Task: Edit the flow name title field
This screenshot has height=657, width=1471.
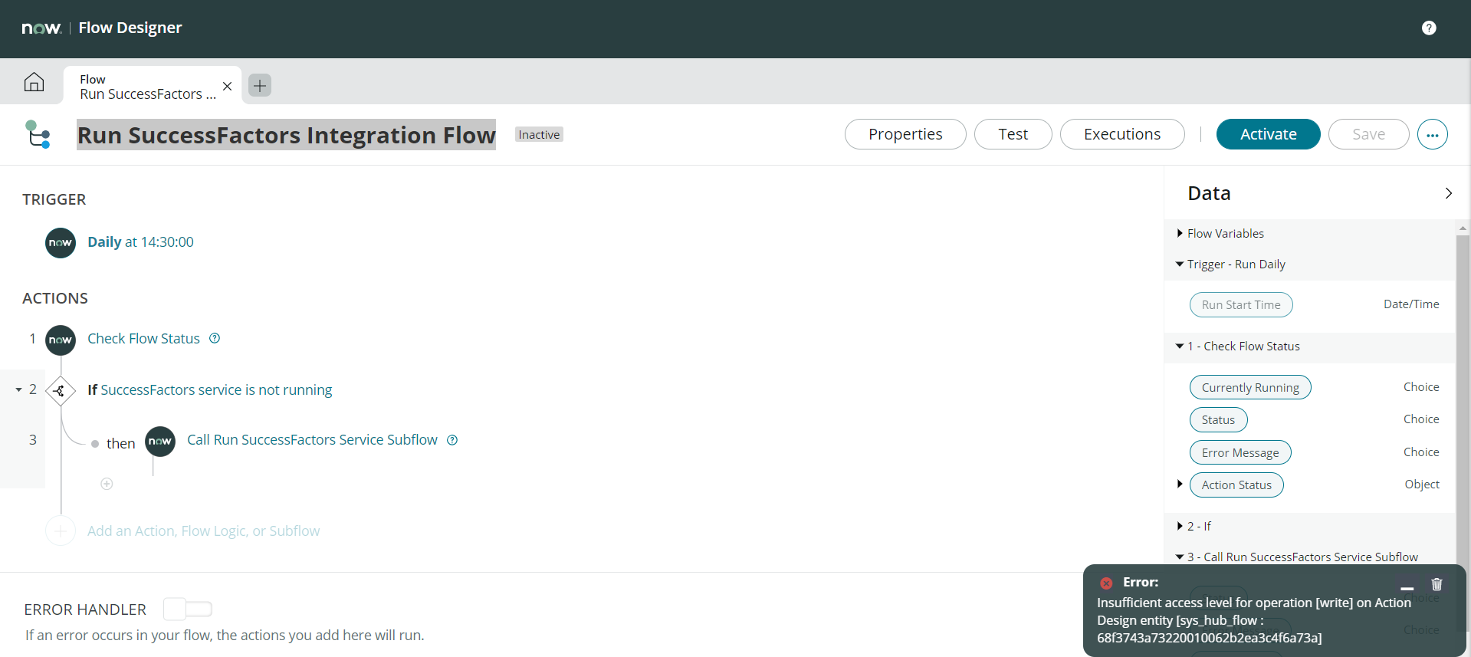Action: 286,134
